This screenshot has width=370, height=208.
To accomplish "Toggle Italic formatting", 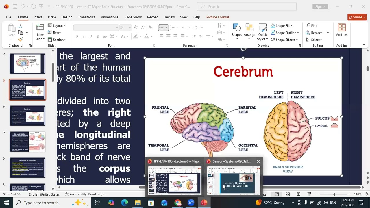I will 84,36.
